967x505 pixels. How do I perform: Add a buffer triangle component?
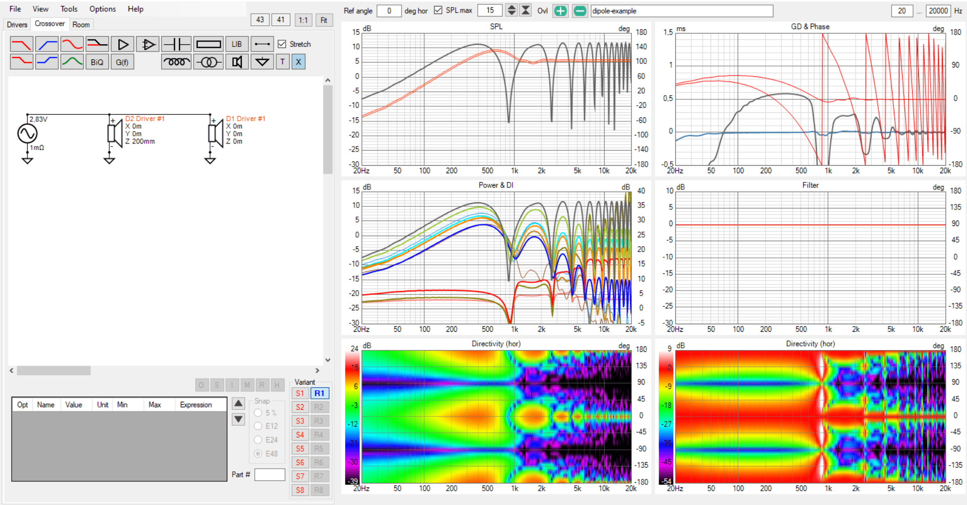tap(122, 44)
